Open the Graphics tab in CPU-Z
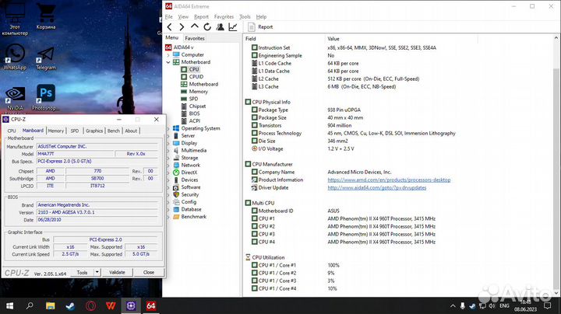Image resolution: width=561 pixels, height=314 pixels. click(94, 131)
